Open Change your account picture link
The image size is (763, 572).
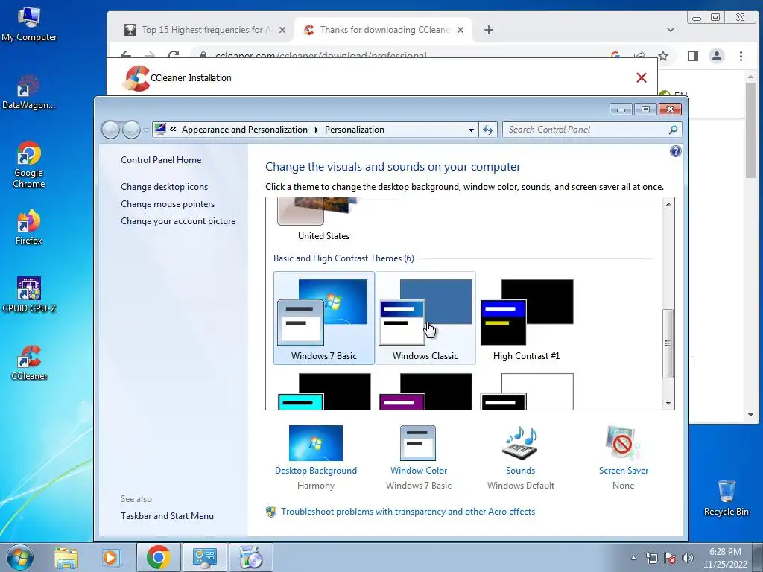[178, 220]
